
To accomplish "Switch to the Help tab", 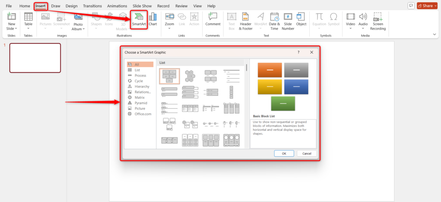I will (x=211, y=6).
